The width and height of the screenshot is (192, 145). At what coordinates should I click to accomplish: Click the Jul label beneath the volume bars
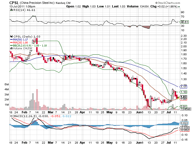click(169, 112)
